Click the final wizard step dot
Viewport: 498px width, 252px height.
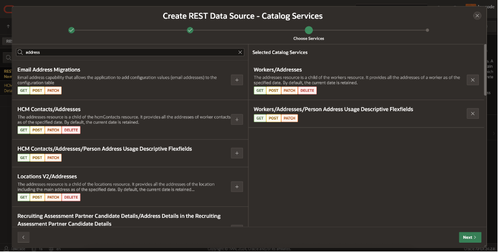click(427, 30)
